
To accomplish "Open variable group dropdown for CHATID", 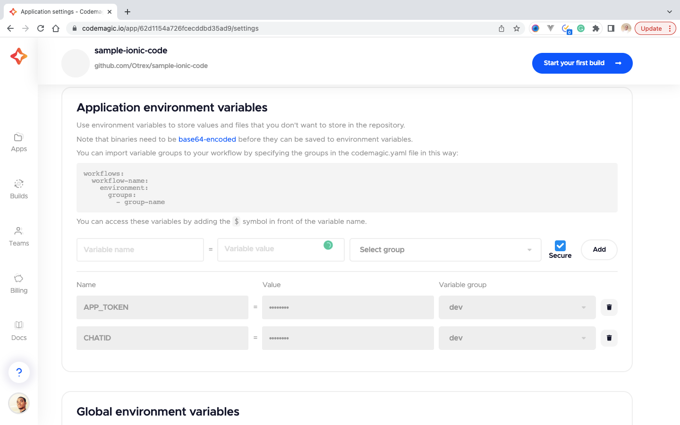I will 517,338.
